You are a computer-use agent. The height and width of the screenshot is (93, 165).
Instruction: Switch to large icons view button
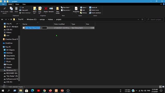click(x=163, y=87)
